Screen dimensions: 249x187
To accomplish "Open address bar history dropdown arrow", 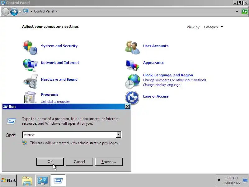I will (x=237, y=12).
